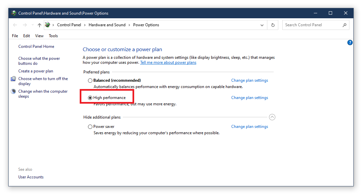This screenshot has height=195, width=363.
Task: Open Tell me more about power plans
Action: point(168,62)
